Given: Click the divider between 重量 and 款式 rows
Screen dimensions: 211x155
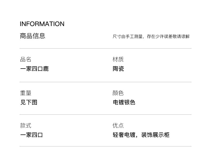Looking at the screenshot, I should pos(105,114).
